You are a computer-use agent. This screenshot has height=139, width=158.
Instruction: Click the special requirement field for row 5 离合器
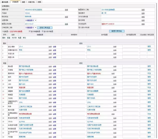click(x=74, y=67)
